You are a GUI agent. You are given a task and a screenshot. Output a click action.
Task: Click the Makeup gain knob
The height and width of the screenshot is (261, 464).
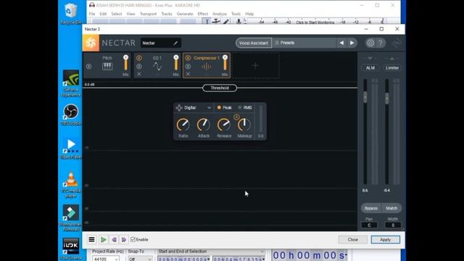point(244,125)
